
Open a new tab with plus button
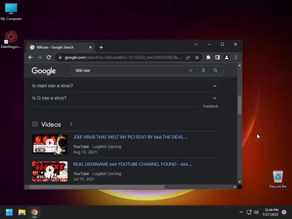pyautogui.click(x=101, y=47)
